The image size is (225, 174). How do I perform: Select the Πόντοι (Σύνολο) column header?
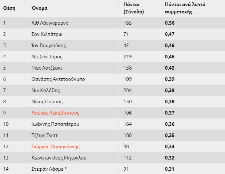coord(134,8)
